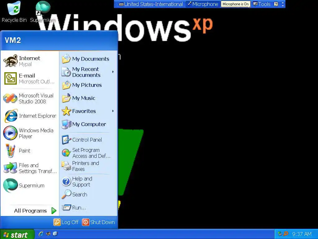Click Internet Explorer quick launch icon

(x=41, y=234)
